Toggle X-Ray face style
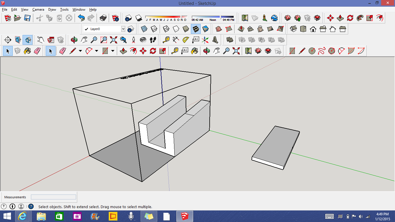This screenshot has width=395, height=222. (x=144, y=29)
